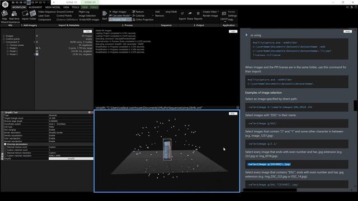
Task: Click the Laser Scan button
Action: point(44,16)
